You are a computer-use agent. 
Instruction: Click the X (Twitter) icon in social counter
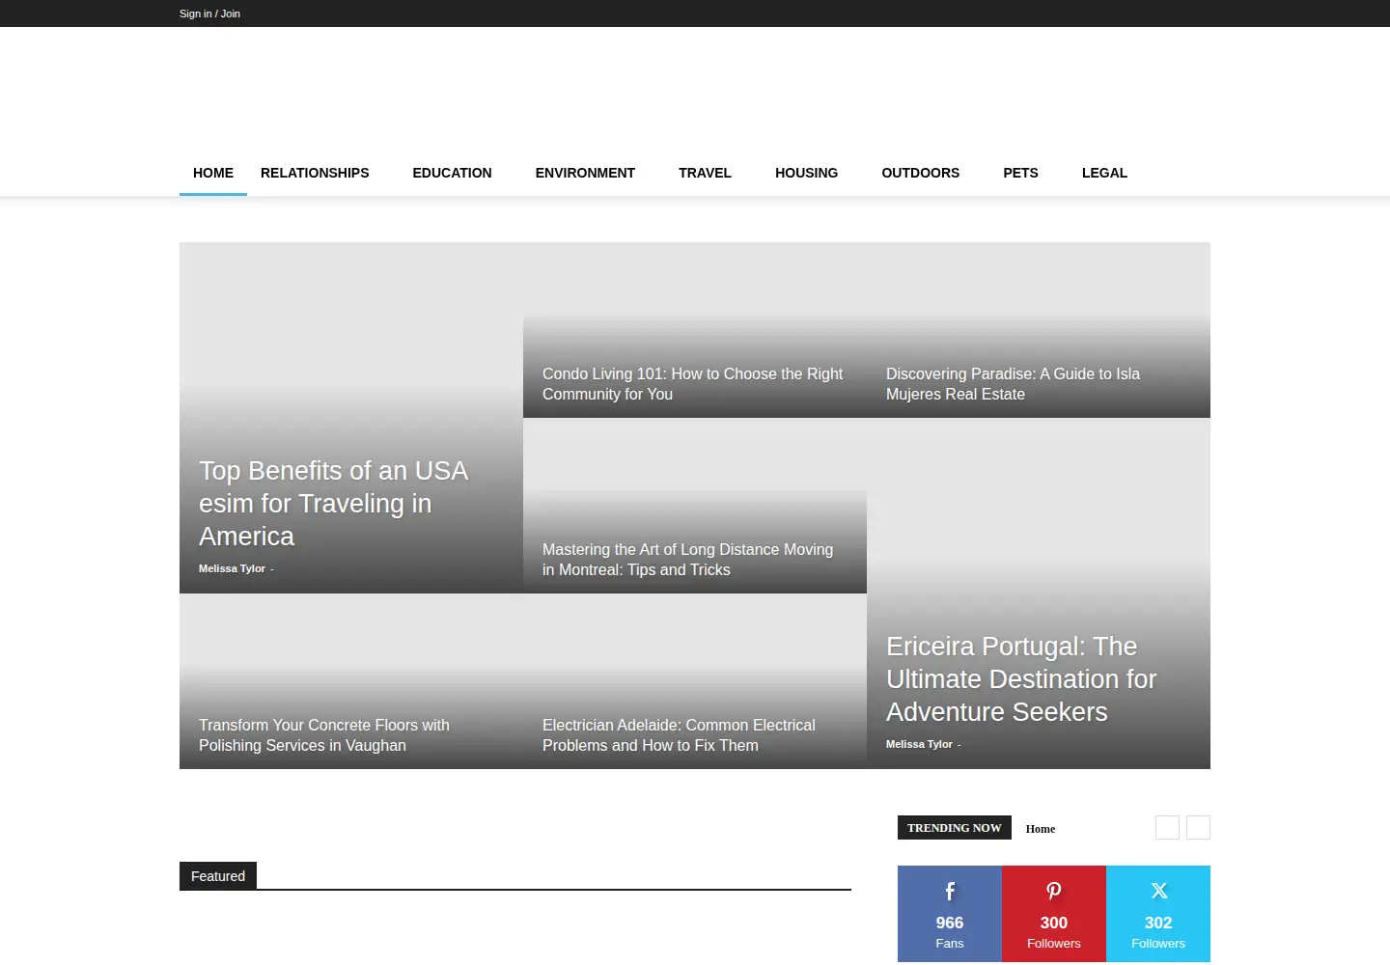click(x=1158, y=891)
